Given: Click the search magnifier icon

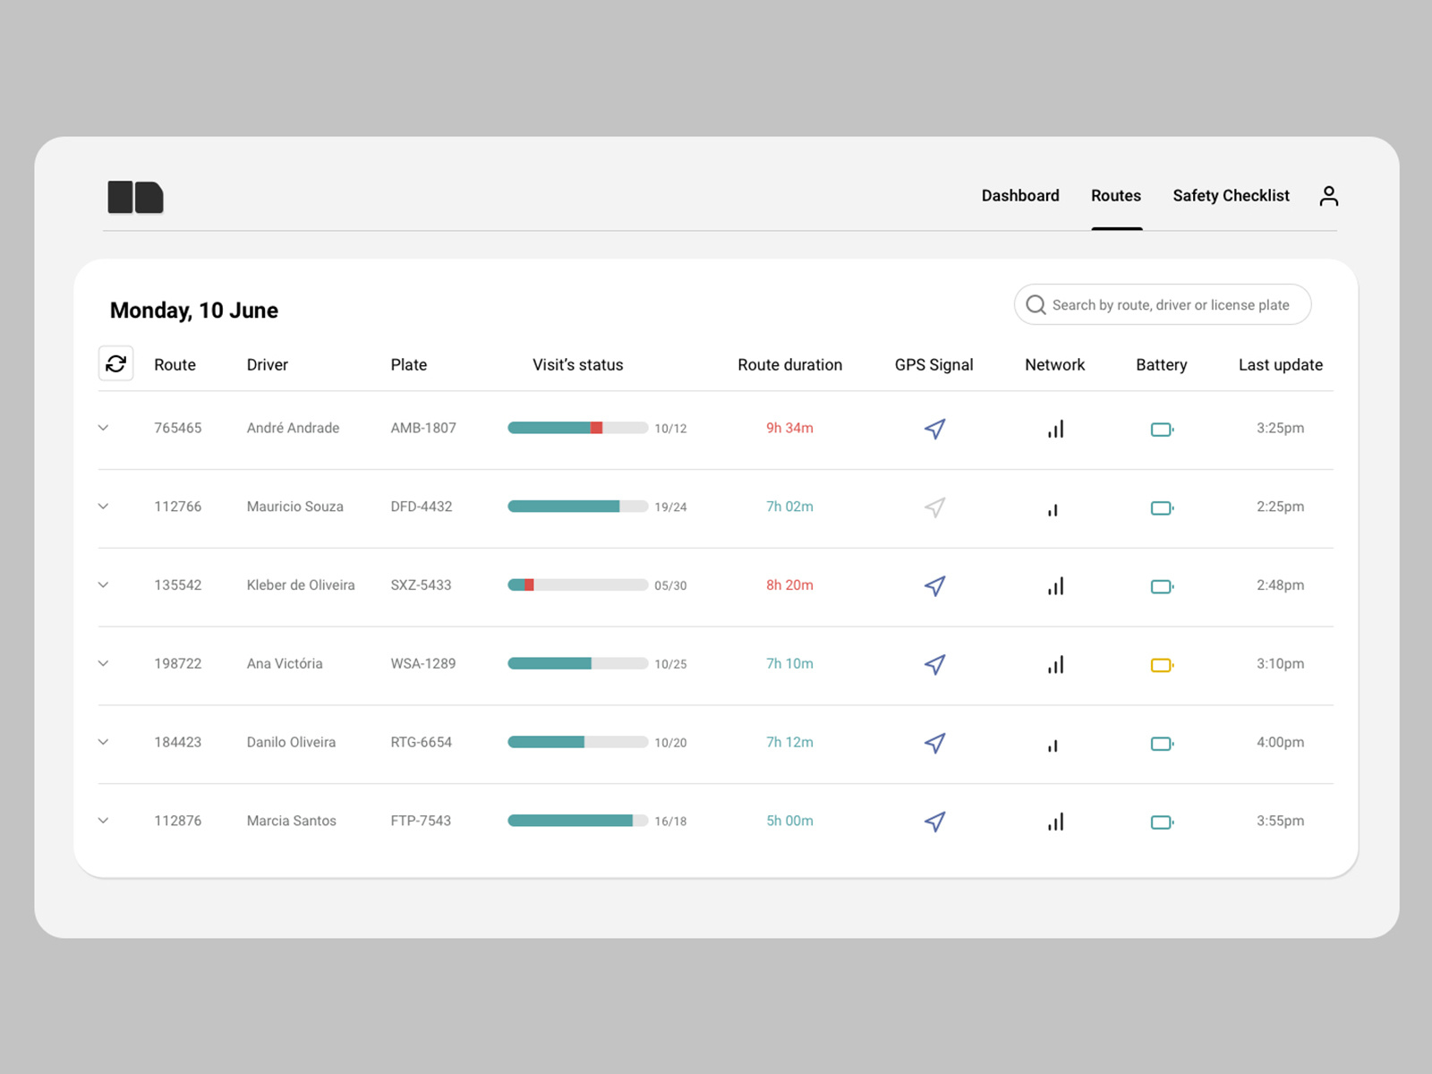Looking at the screenshot, I should tap(1036, 304).
